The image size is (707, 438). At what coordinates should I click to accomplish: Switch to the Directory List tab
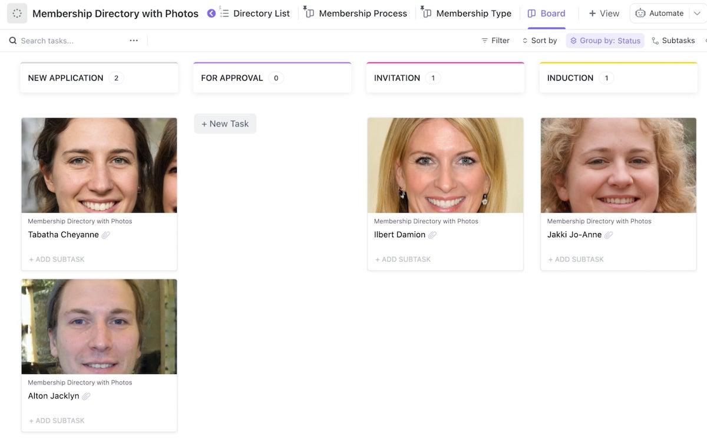(x=255, y=14)
